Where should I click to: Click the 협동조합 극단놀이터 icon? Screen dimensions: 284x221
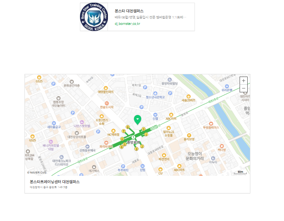(x=58, y=98)
